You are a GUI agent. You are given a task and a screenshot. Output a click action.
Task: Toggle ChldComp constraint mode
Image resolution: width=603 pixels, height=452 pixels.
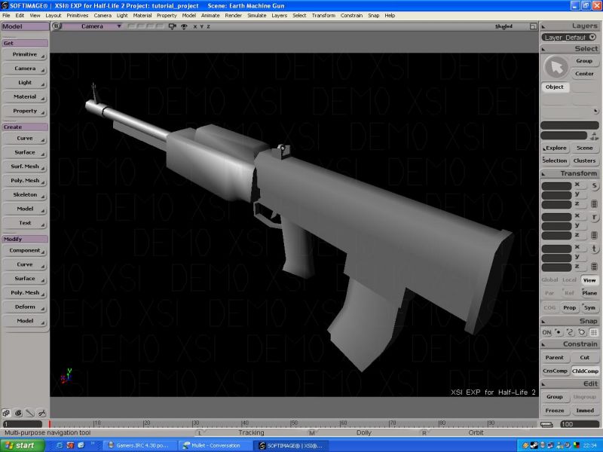tap(585, 371)
